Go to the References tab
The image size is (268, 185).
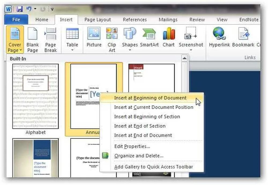point(135,20)
